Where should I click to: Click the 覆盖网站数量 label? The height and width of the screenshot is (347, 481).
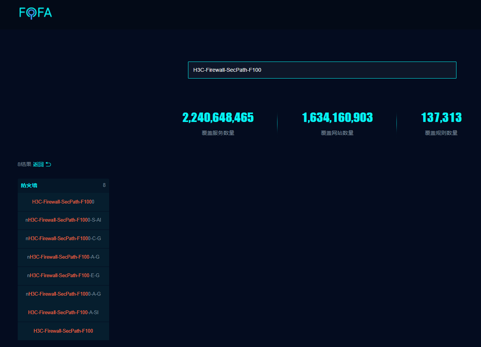(337, 133)
